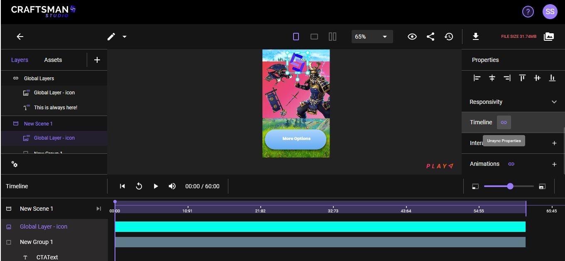This screenshot has width=565, height=261.
Task: Skip to next scene arrow icon
Action: 98,209
